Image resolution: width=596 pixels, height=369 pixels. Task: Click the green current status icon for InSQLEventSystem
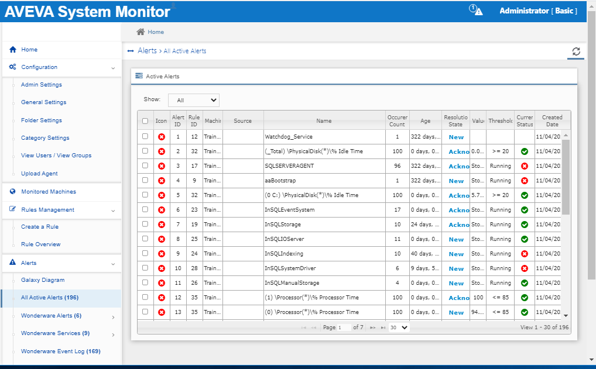pos(525,210)
